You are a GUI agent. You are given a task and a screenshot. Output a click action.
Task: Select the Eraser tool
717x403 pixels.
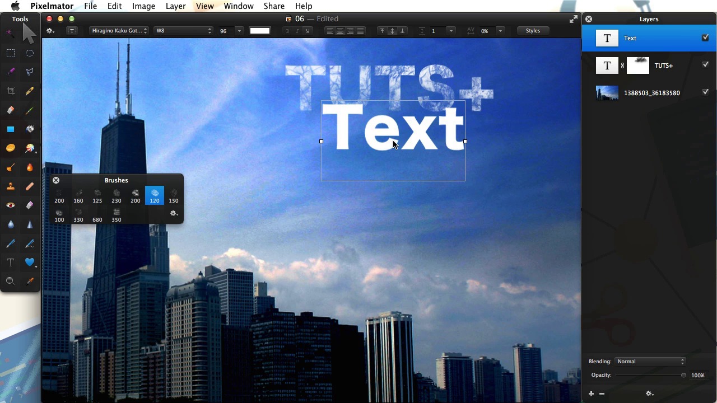click(x=10, y=110)
